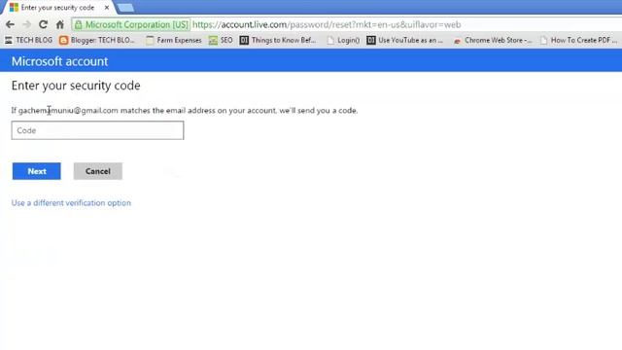Open the Login() bookmark
Image resolution: width=622 pixels, height=350 pixels.
tap(343, 40)
